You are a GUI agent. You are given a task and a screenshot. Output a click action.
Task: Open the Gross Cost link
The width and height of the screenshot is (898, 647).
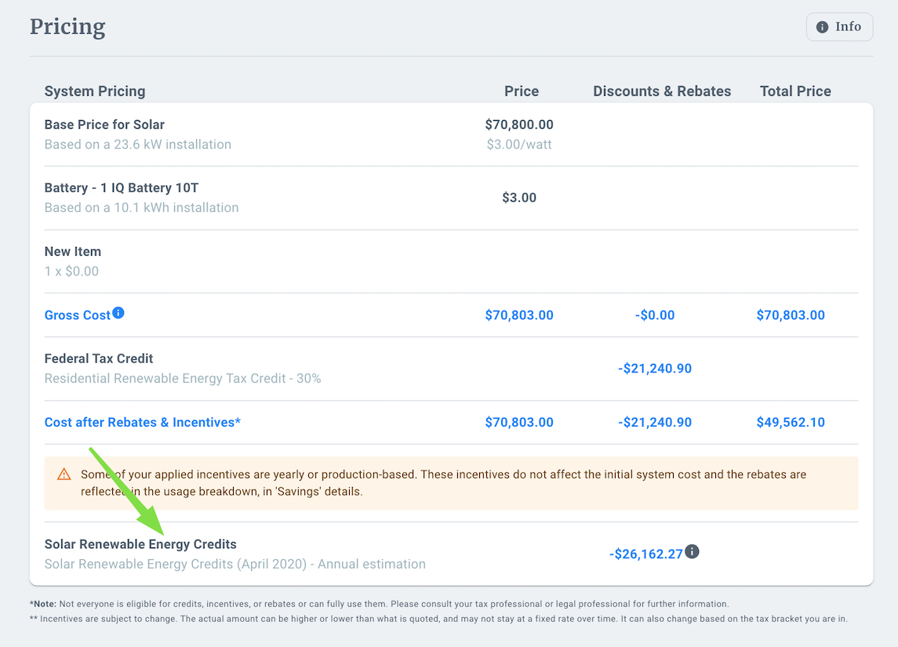click(x=77, y=315)
